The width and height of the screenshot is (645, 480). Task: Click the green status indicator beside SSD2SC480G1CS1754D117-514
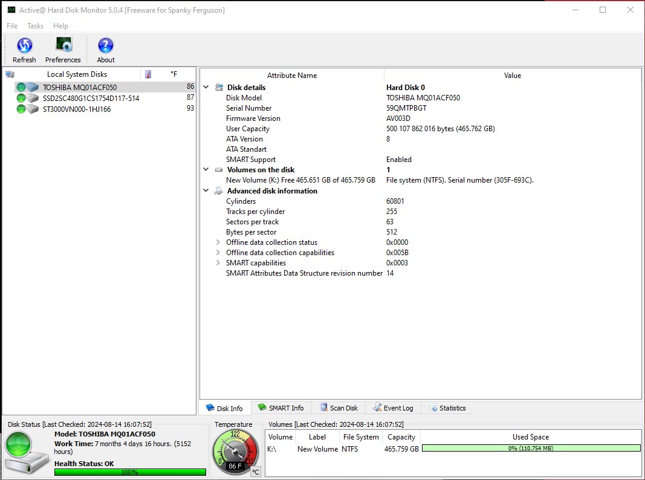coord(21,98)
